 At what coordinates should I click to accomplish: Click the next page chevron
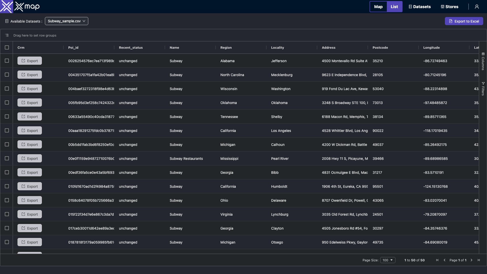(x=472, y=260)
